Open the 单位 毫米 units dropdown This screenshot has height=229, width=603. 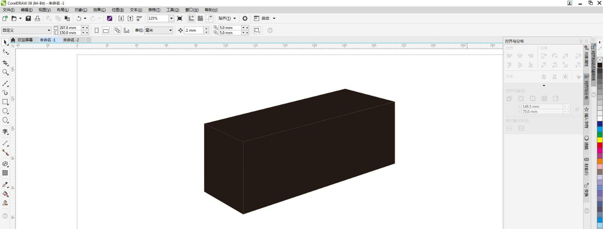click(x=170, y=31)
